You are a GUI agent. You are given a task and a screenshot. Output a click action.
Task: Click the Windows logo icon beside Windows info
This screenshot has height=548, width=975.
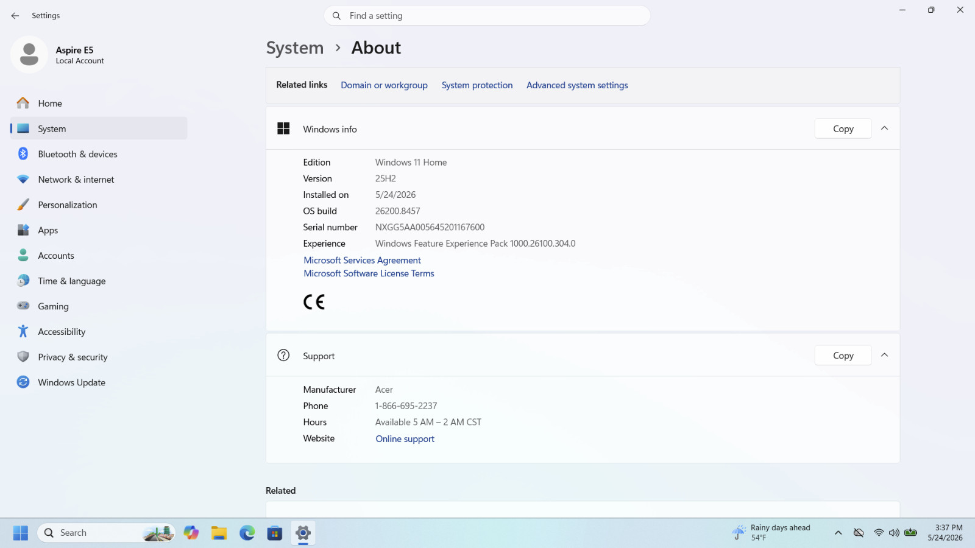coord(283,128)
